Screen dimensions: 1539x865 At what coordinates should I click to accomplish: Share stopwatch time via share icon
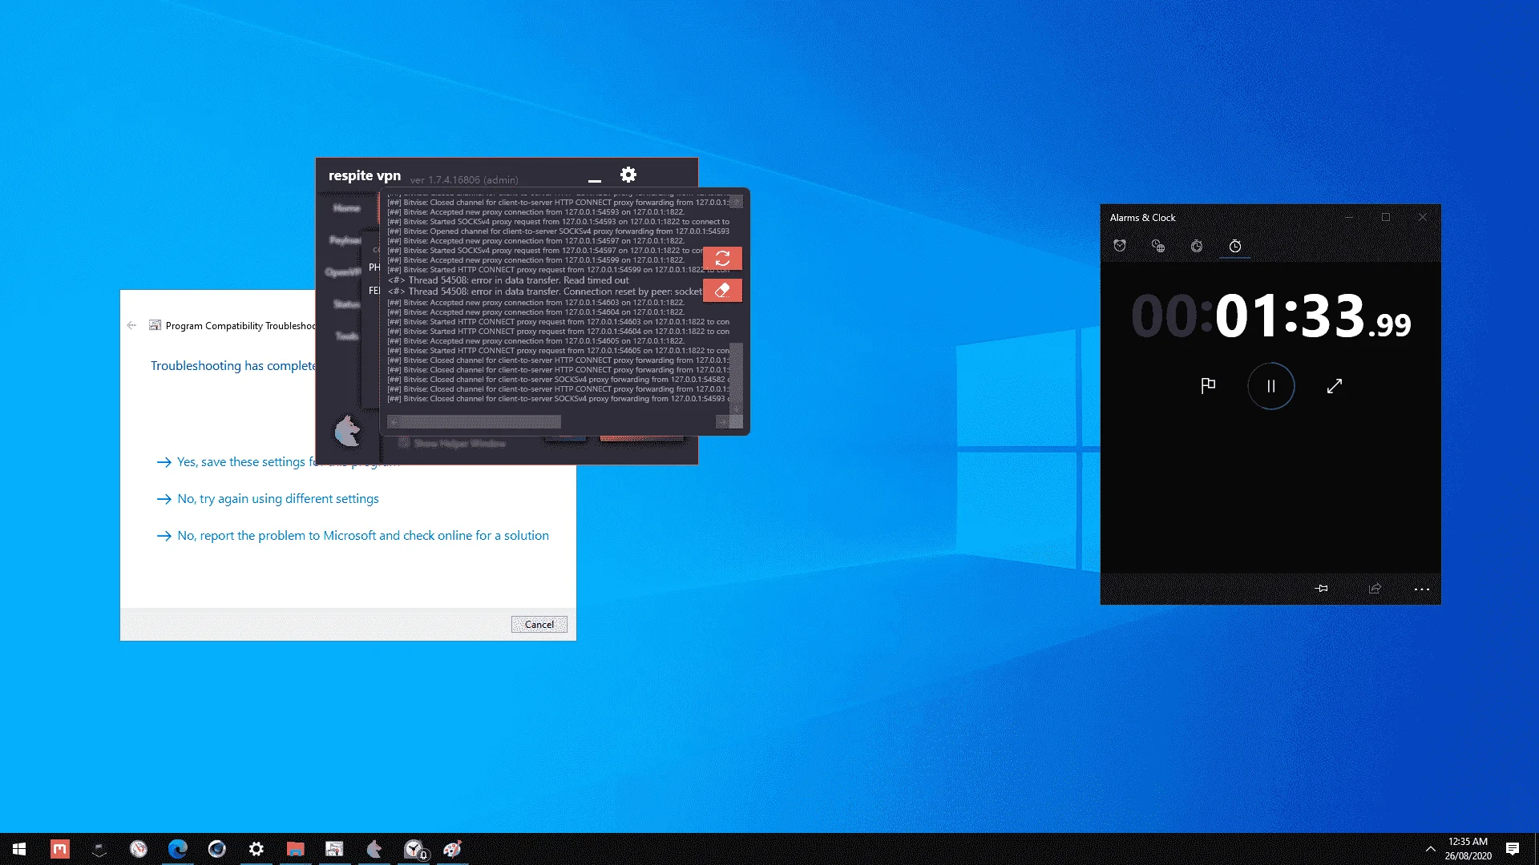click(1375, 589)
